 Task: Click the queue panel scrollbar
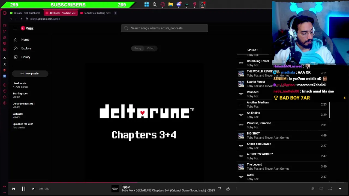pyautogui.click(x=330, y=110)
